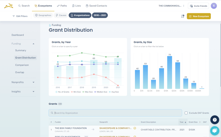
Task: Open the three-dot menu beside organization name
Action: (x=184, y=6)
